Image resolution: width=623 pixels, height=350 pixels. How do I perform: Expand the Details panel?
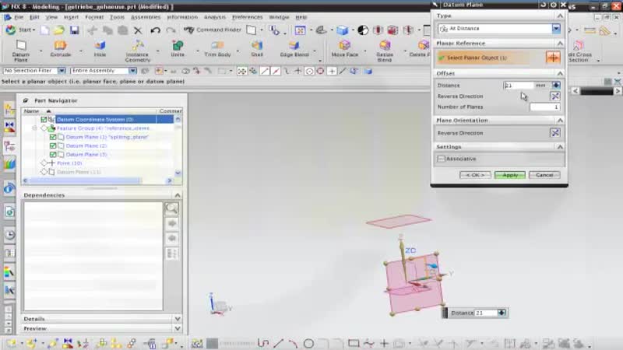tap(178, 319)
